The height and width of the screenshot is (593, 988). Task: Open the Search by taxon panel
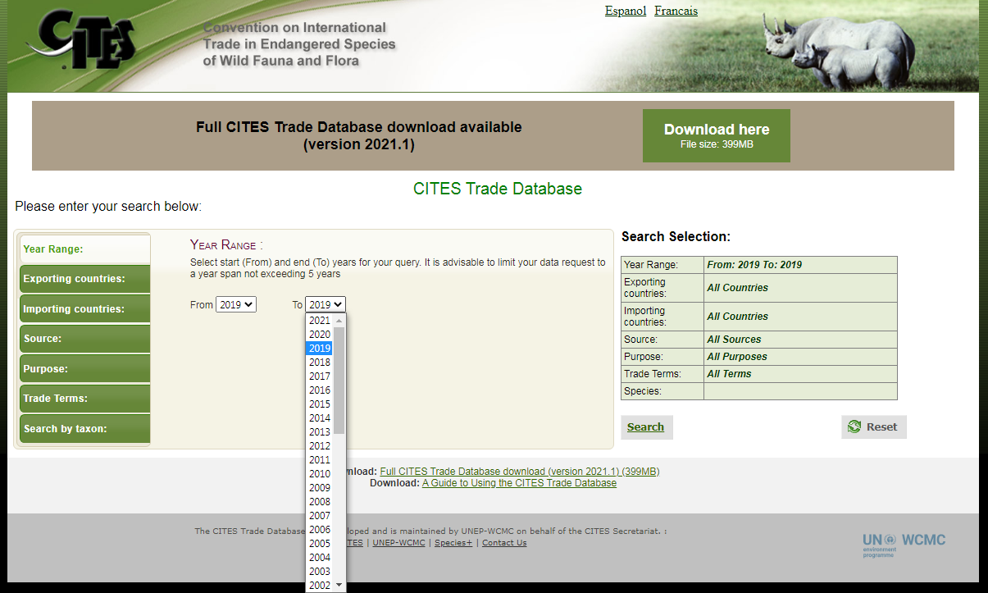84,428
